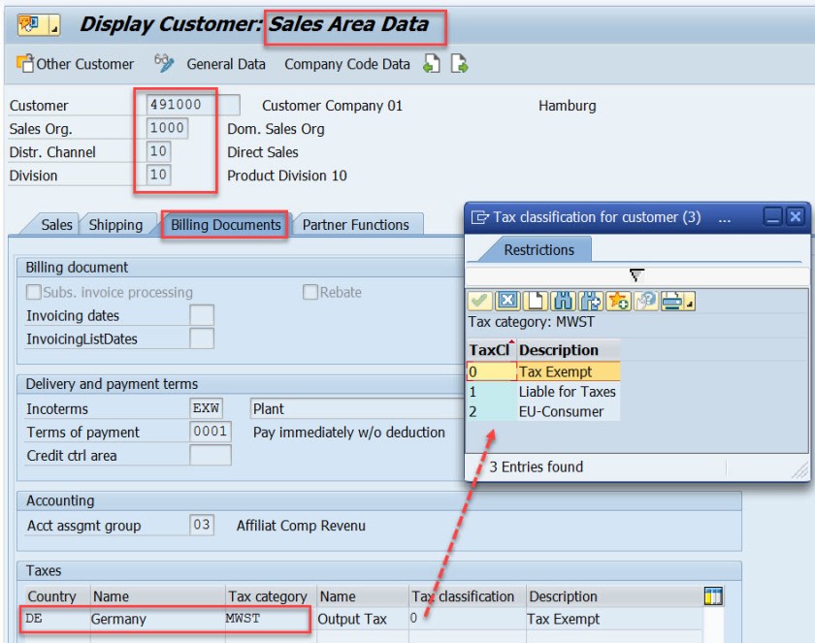Click the display/change glasses-pencil icon

(165, 64)
